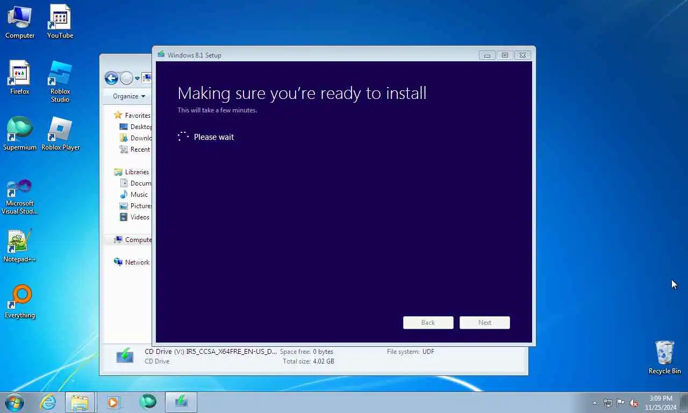Click the 'Please wait' status text

(214, 137)
